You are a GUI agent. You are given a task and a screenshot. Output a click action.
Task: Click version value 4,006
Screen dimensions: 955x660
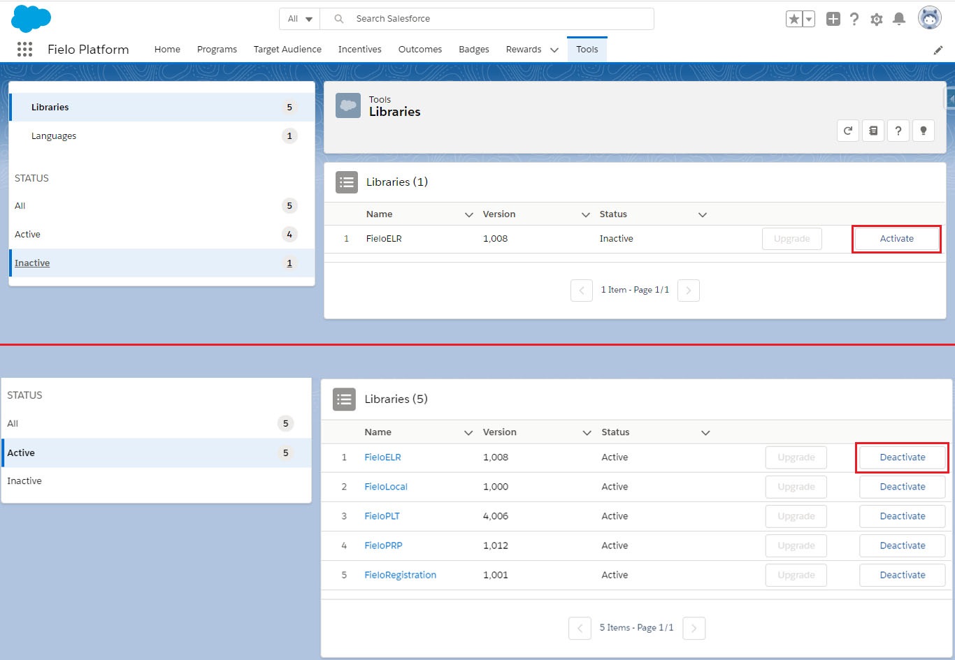point(496,516)
